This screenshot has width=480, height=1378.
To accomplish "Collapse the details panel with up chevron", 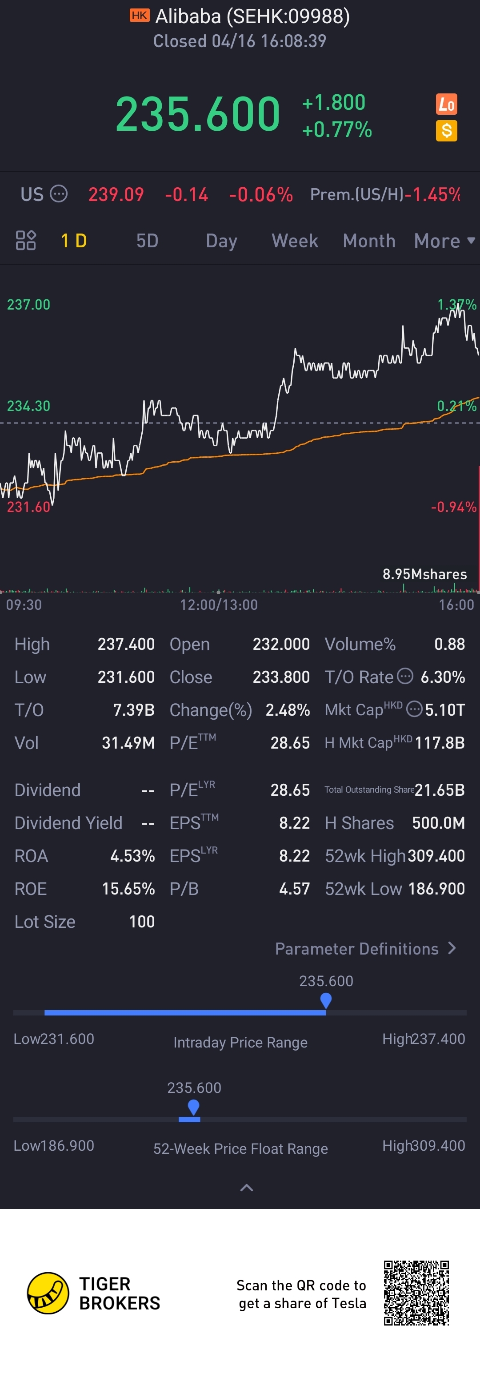I will 246,1188.
